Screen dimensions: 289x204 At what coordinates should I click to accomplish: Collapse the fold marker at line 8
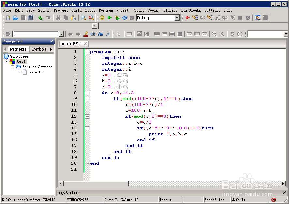(87, 93)
